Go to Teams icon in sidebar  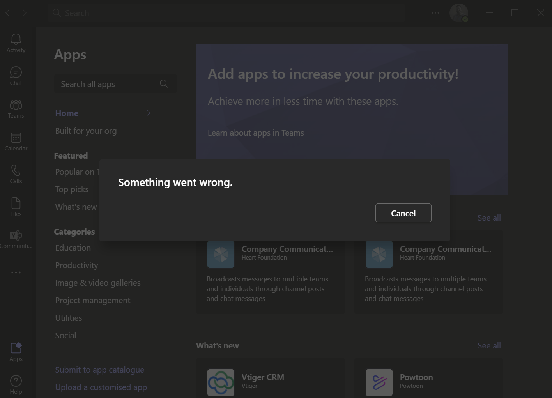[x=16, y=105]
